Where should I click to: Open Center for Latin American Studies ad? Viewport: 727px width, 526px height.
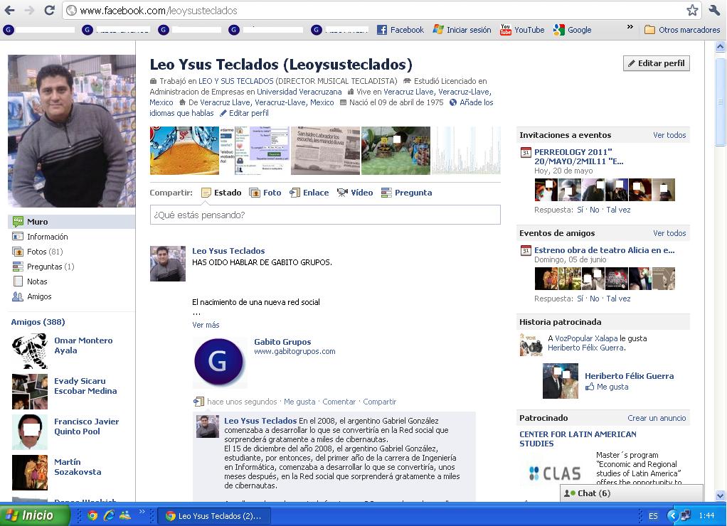tap(578, 439)
